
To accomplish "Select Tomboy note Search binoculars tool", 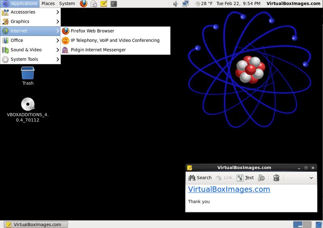I will tap(200, 178).
